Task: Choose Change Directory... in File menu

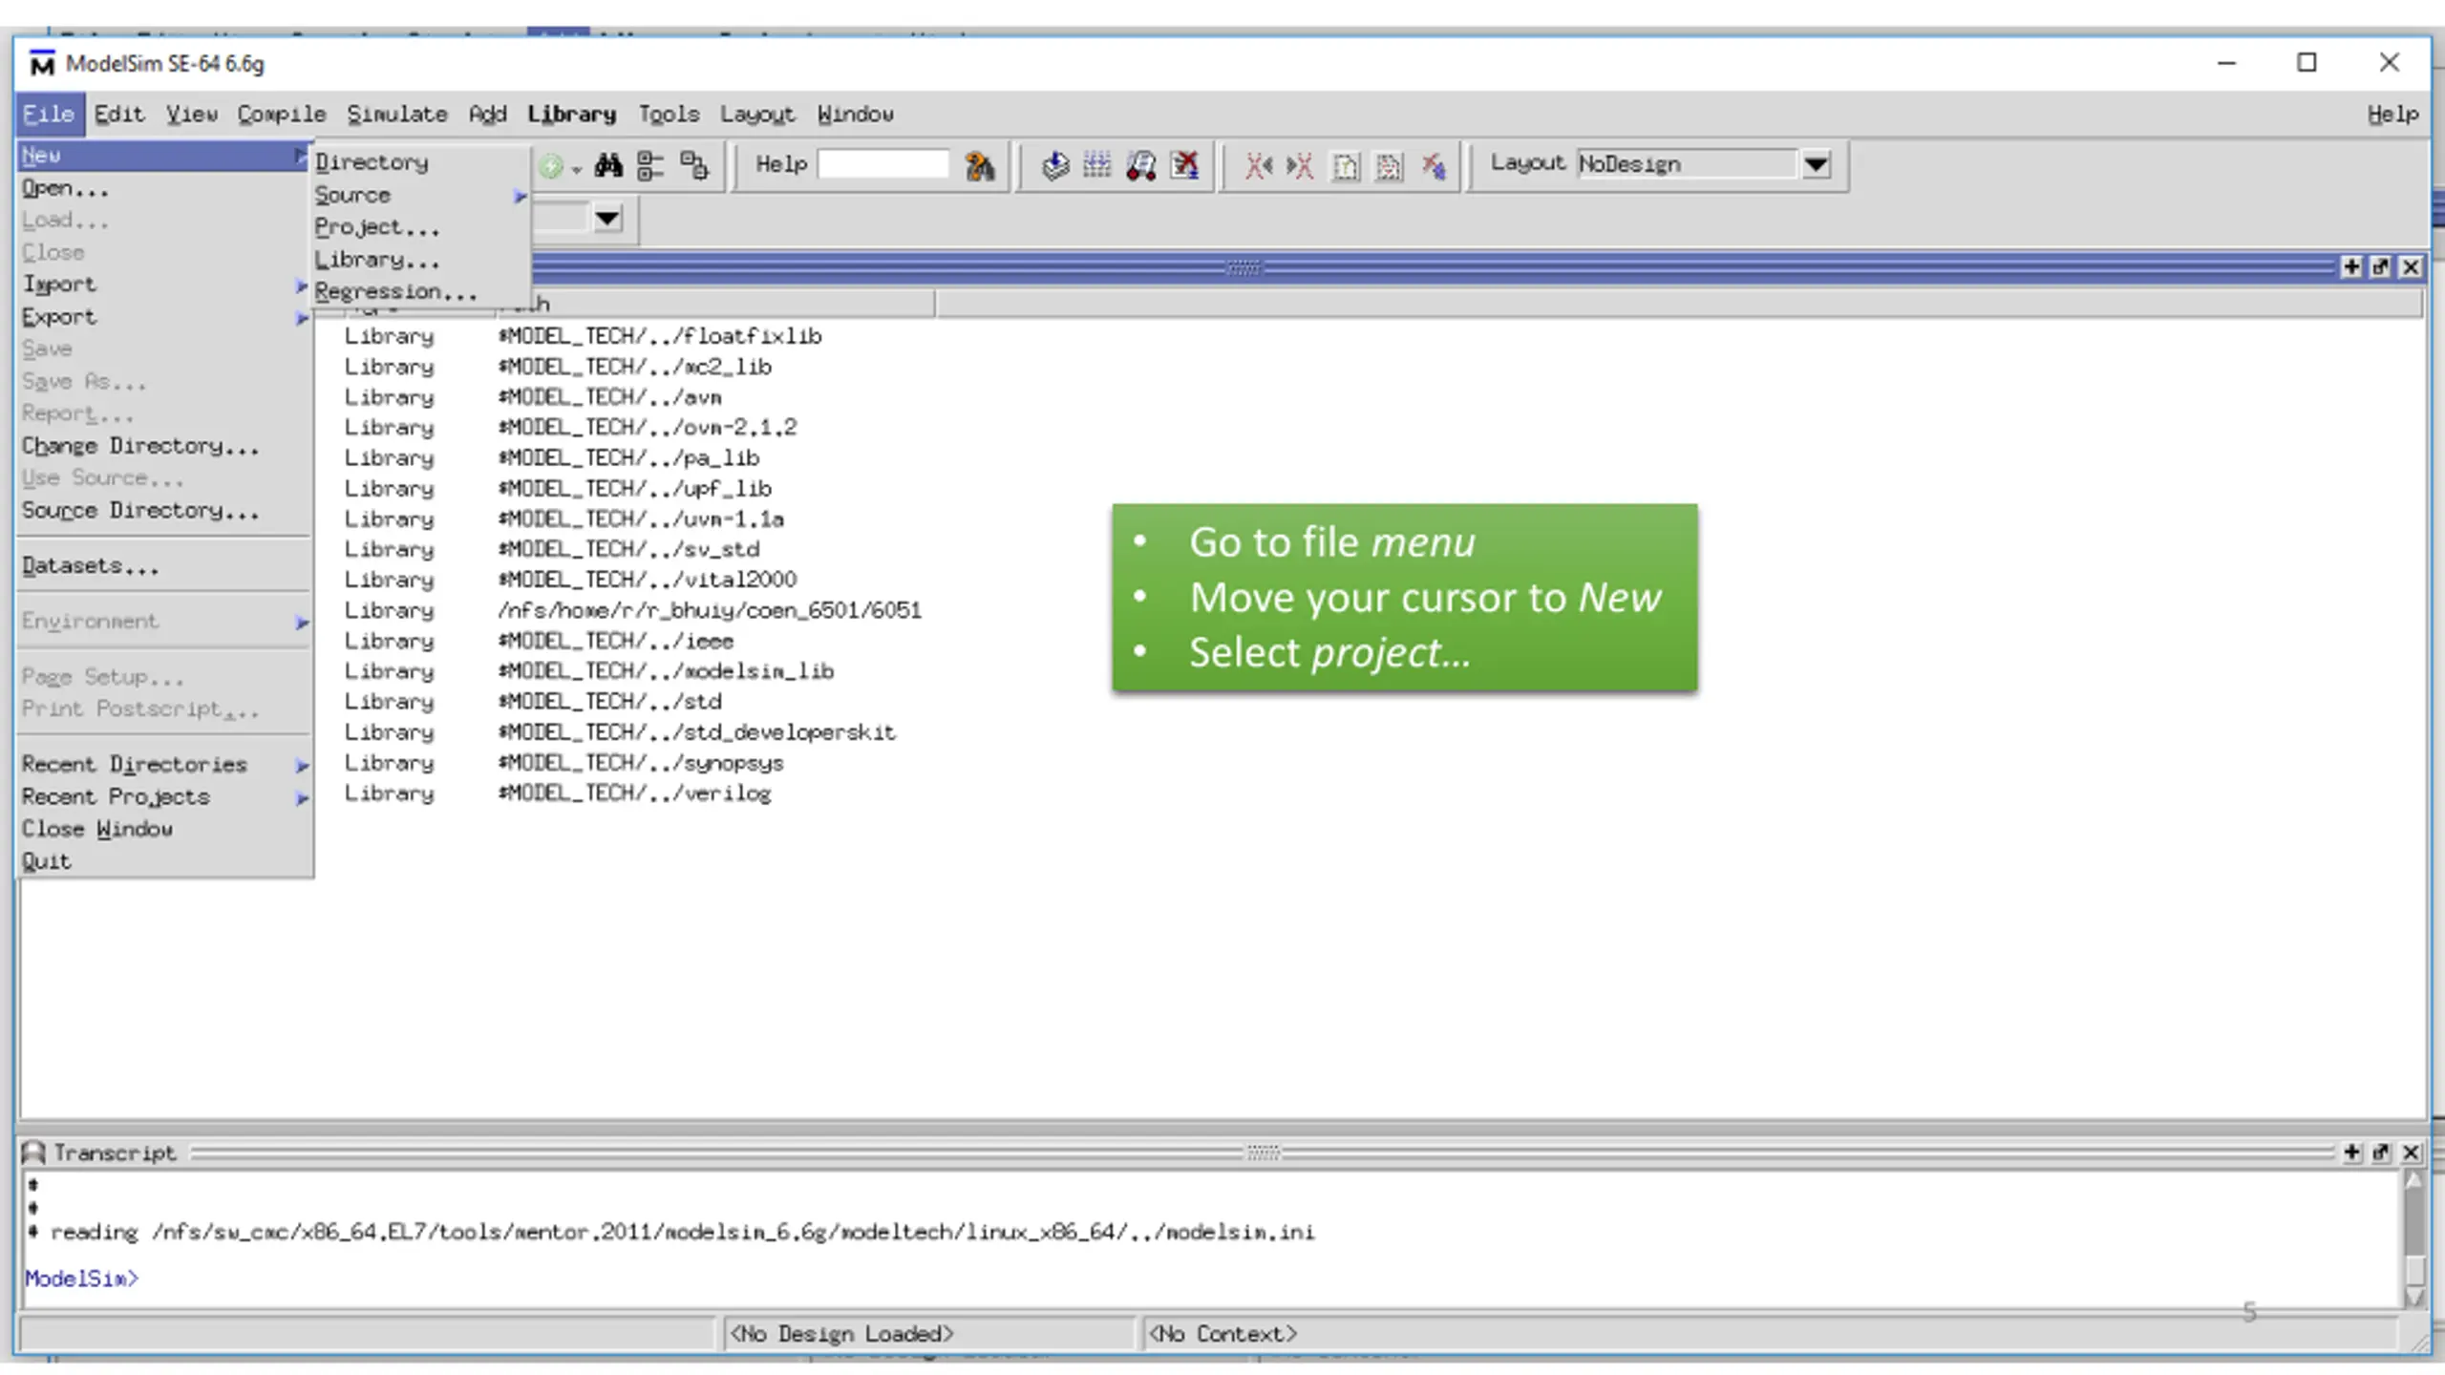Action: [x=140, y=446]
